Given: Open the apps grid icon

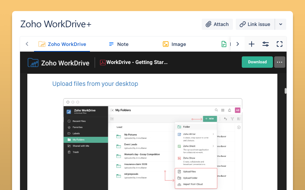Looking at the screenshot, I should 223,110.
